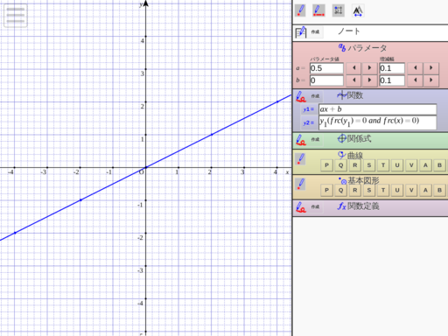
Task: Expand the 関数定義 panel header
Action: [x=359, y=206]
